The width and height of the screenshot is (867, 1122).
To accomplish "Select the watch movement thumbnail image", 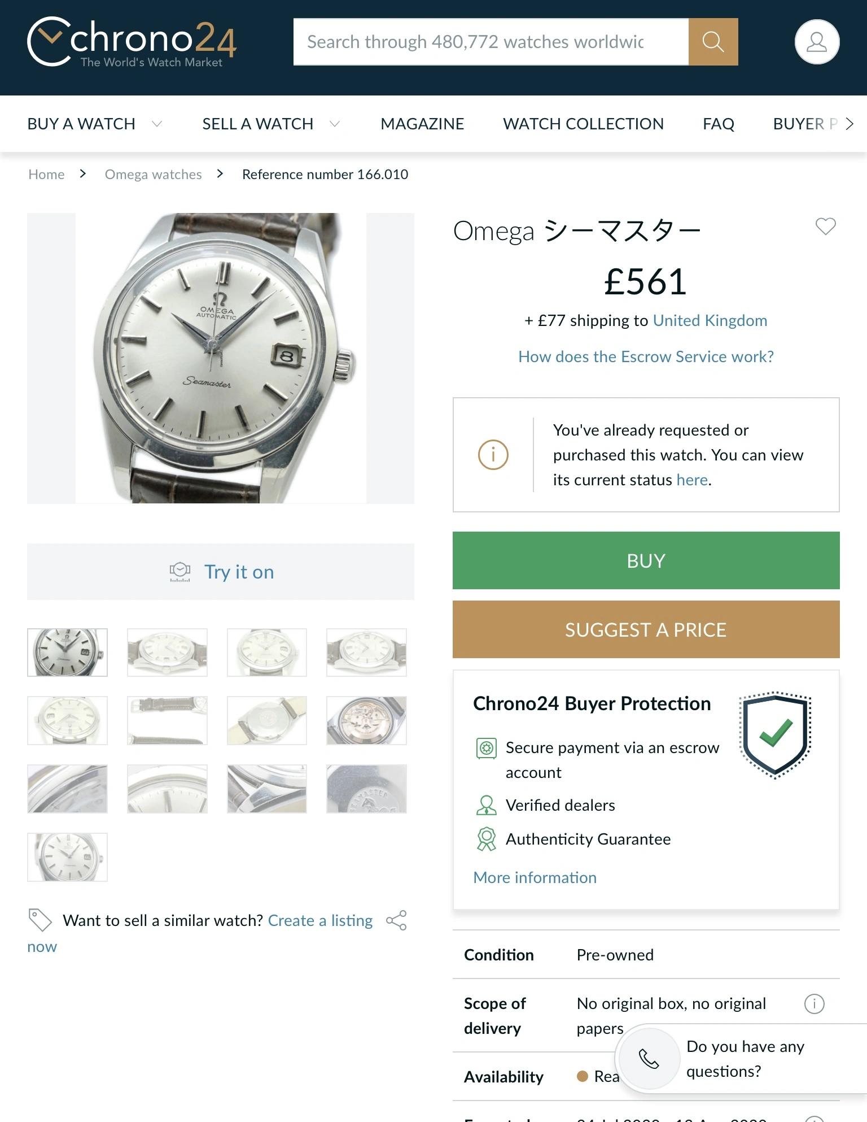I will [x=366, y=720].
